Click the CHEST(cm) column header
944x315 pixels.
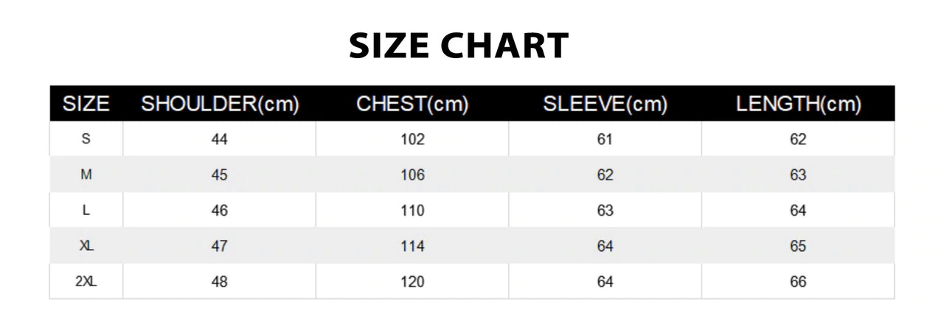click(x=412, y=105)
